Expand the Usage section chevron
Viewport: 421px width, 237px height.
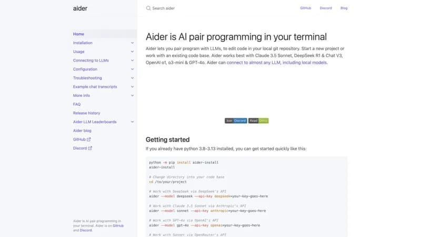(132, 52)
